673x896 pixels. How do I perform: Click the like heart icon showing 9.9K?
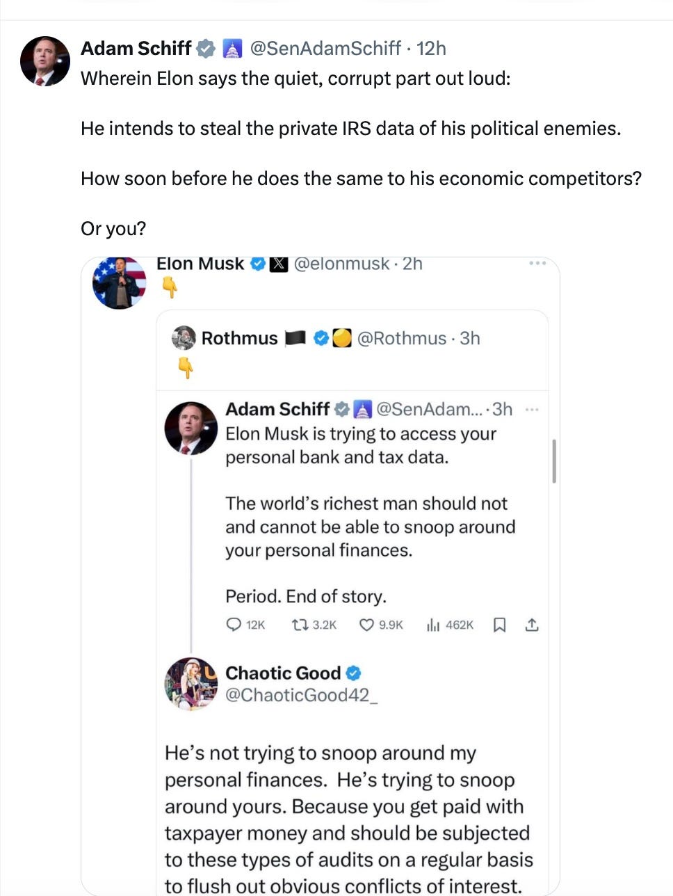(367, 625)
